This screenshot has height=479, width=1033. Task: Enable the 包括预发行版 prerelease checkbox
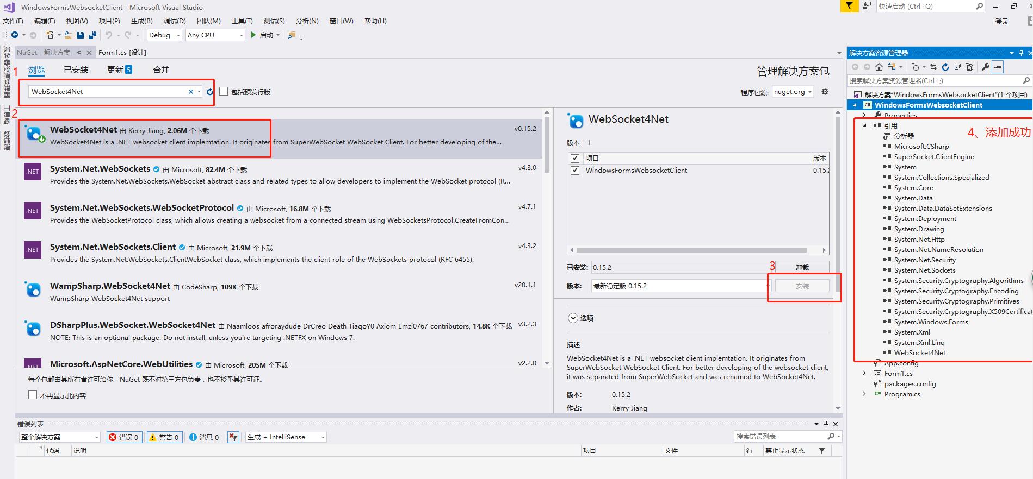tap(224, 92)
